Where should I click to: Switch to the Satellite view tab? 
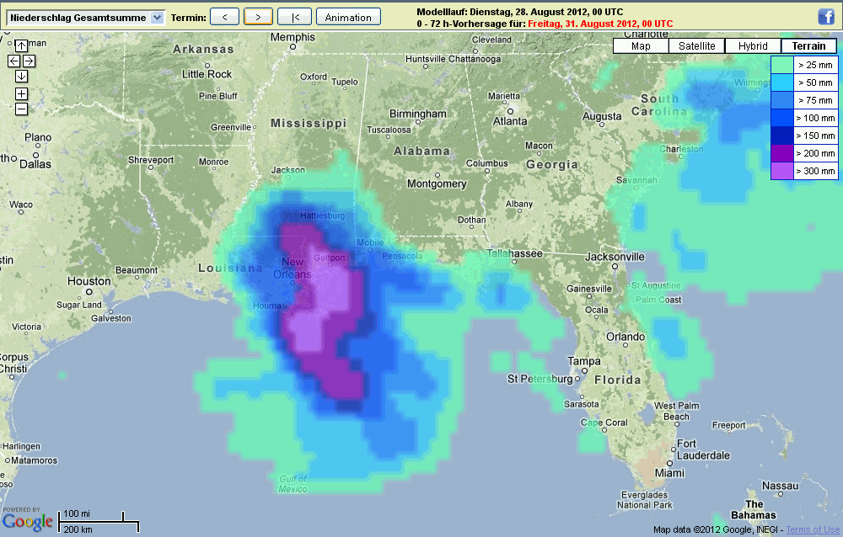click(697, 46)
